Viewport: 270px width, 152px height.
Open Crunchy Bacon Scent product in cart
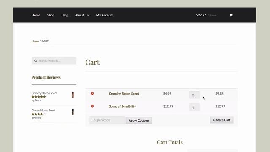pos(124,94)
